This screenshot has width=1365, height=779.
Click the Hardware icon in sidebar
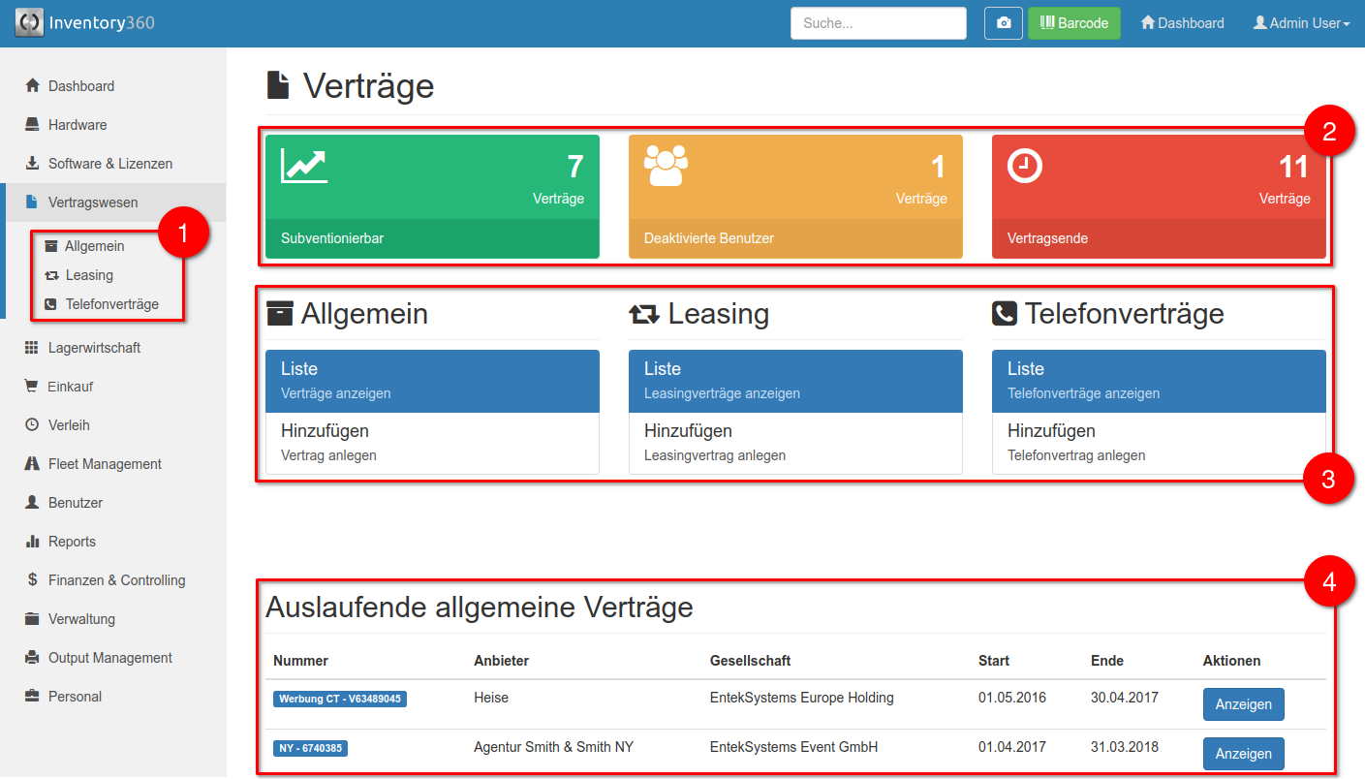tap(32, 125)
